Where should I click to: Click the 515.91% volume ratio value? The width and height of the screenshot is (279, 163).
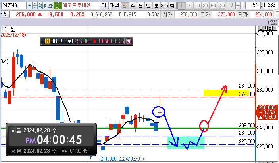[127, 14]
